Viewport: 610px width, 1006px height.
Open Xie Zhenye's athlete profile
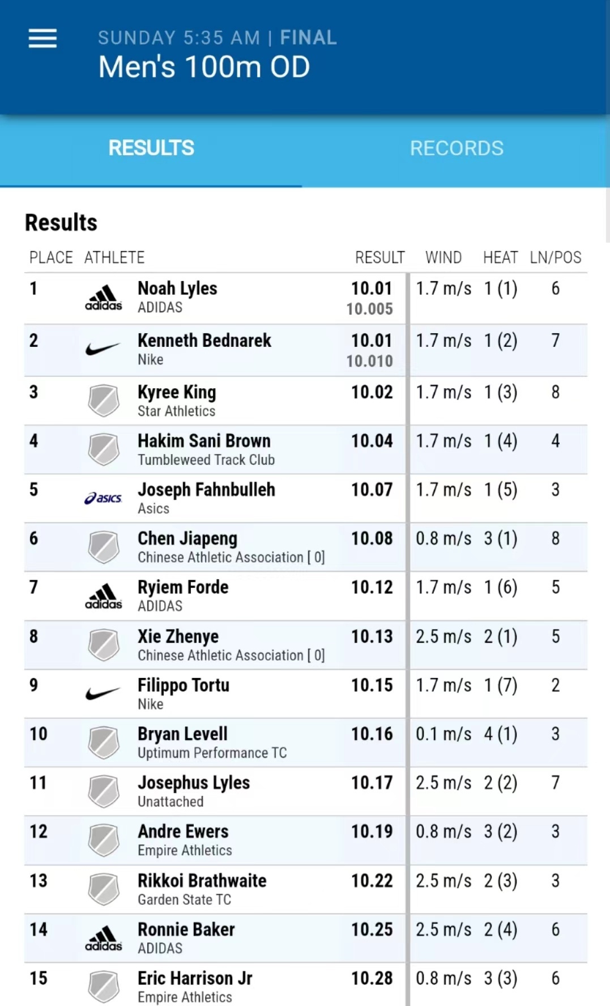click(178, 636)
